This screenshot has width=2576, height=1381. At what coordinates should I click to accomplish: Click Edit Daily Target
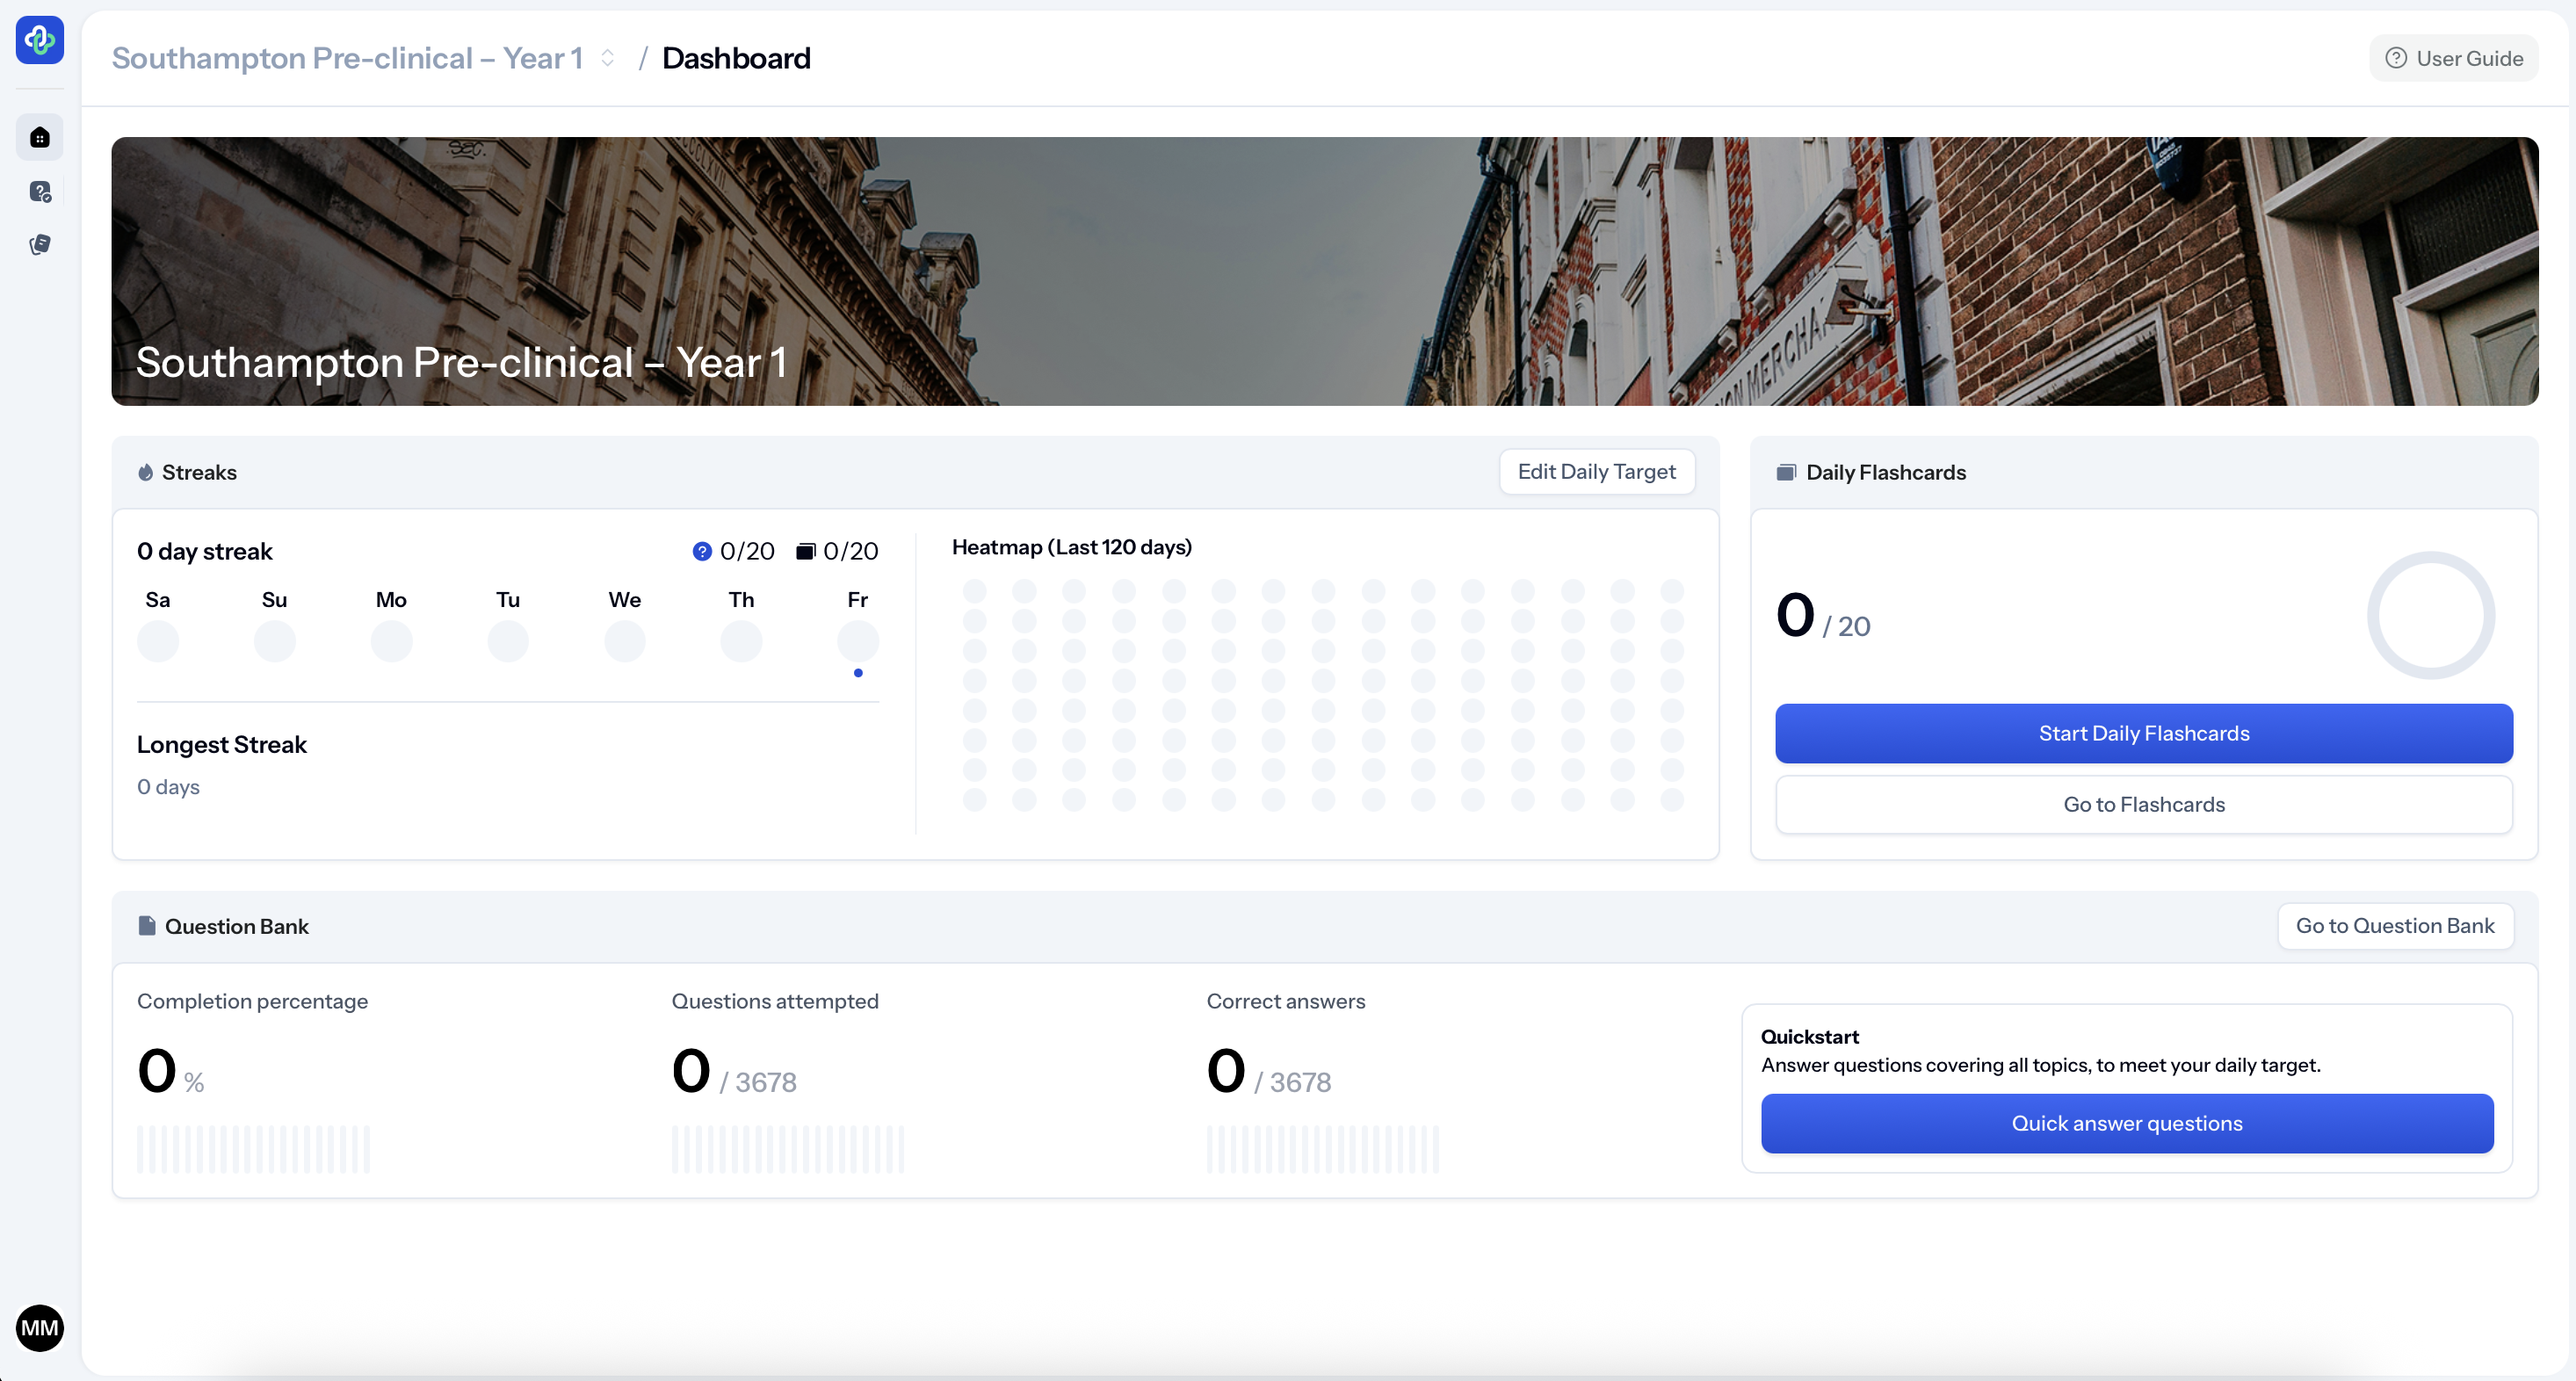click(1596, 472)
